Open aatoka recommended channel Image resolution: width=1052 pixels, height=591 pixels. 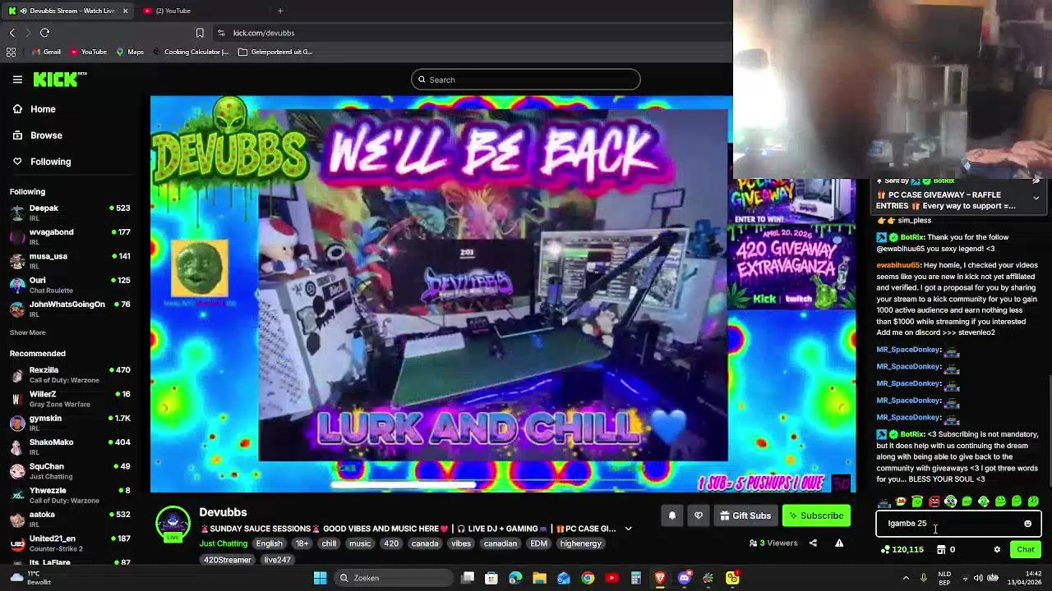(x=70, y=519)
